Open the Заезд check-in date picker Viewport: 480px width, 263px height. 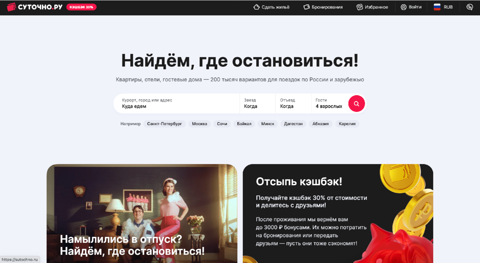[x=258, y=104]
